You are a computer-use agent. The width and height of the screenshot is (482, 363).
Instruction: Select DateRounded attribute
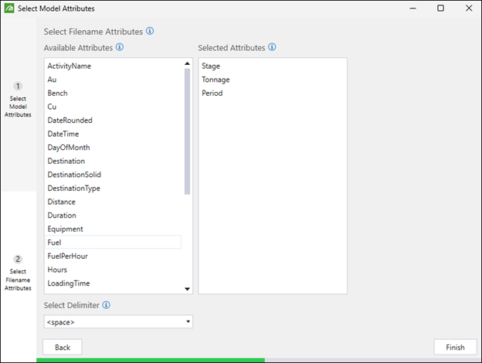(x=113, y=120)
